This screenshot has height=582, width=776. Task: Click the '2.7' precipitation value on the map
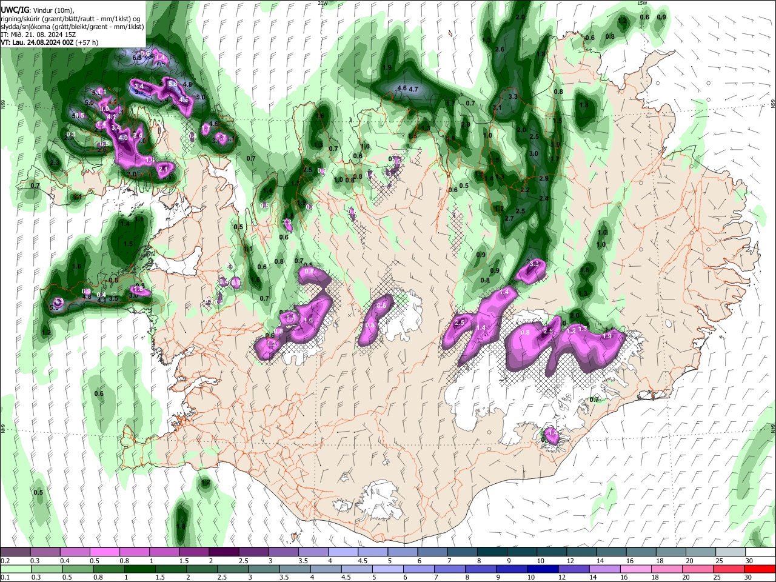point(509,218)
